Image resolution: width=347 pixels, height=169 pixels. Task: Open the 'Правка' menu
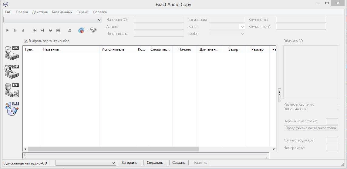(22, 12)
